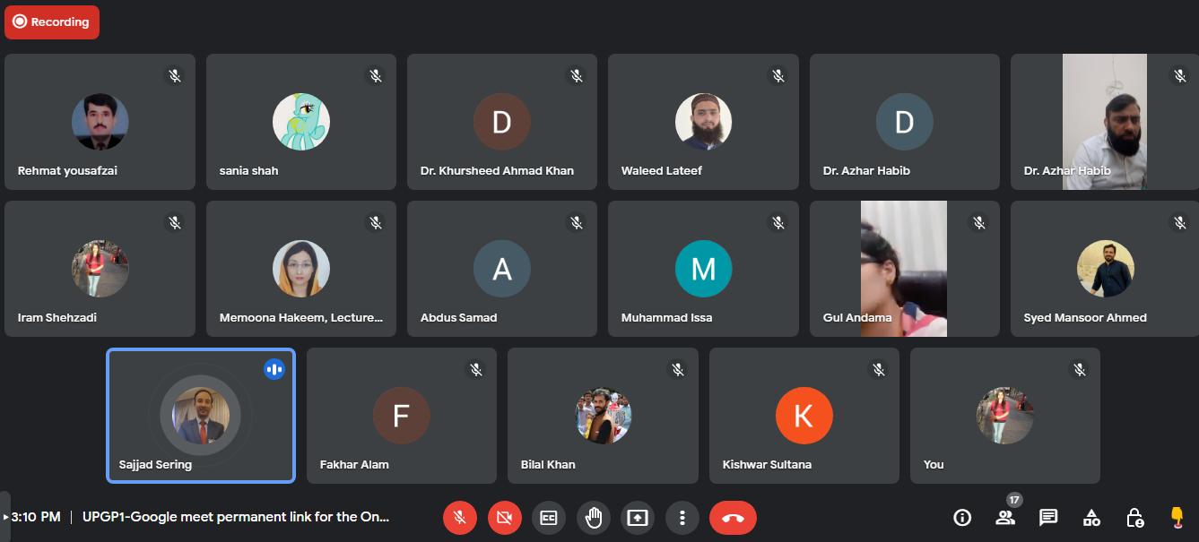Click Dr. Azhar Habib's video tile
This screenshot has width=1199, height=542.
click(x=1105, y=122)
